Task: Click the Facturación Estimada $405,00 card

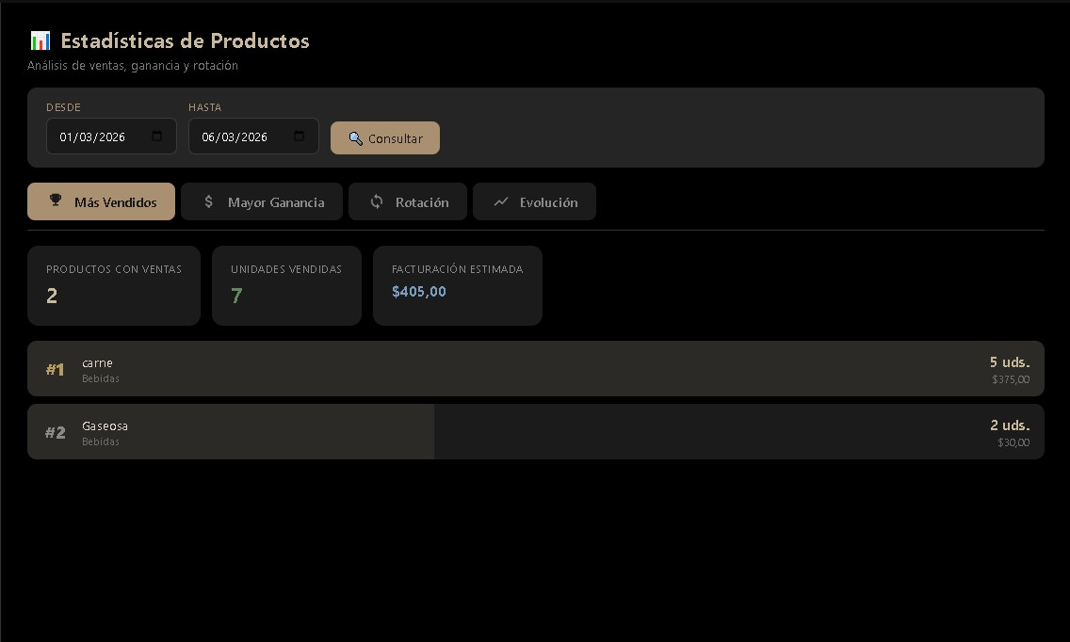Action: tap(457, 285)
